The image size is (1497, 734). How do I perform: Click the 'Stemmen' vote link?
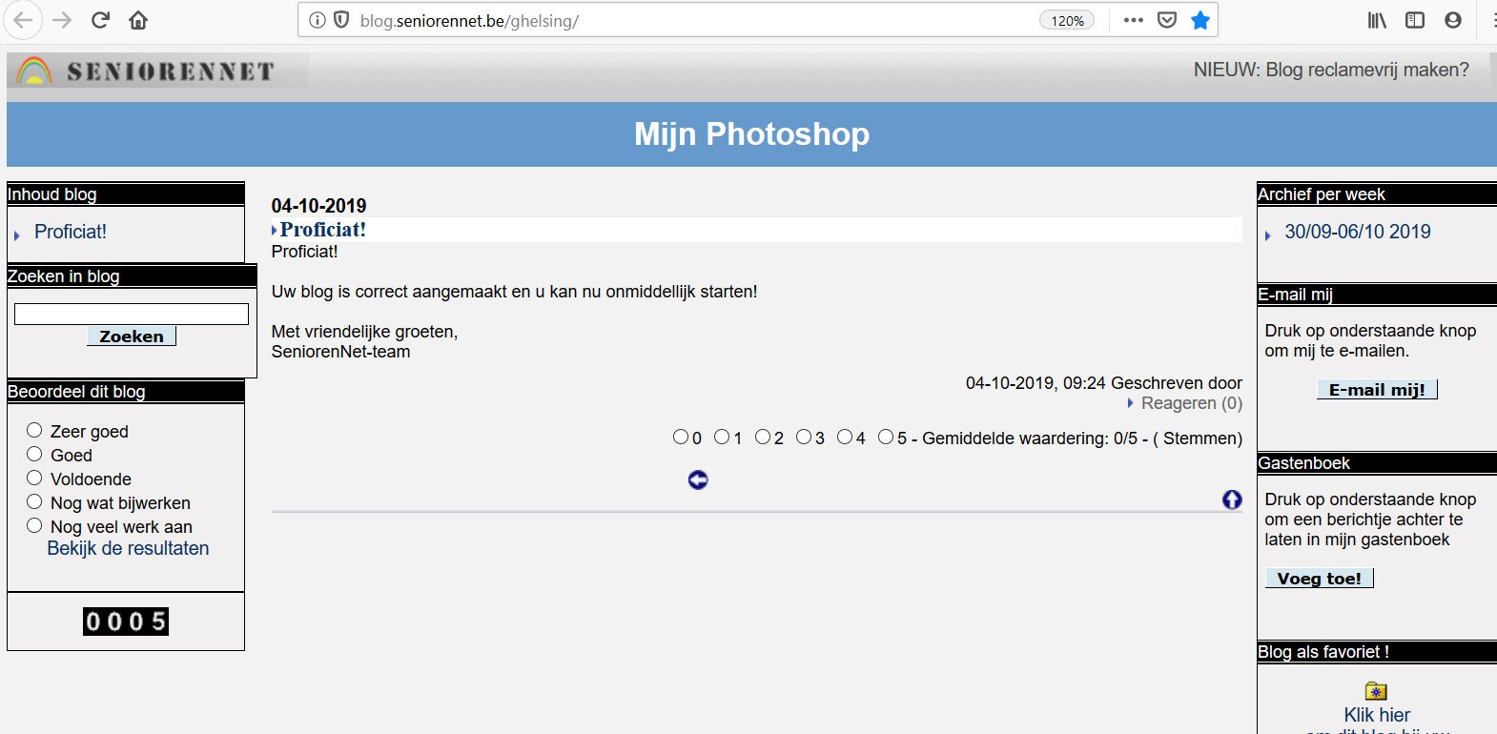[x=1198, y=438]
